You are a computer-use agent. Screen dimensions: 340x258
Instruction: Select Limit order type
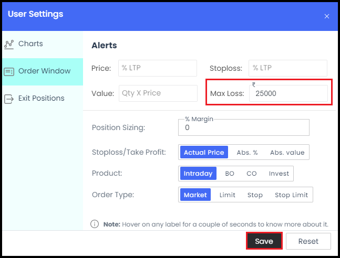point(227,195)
